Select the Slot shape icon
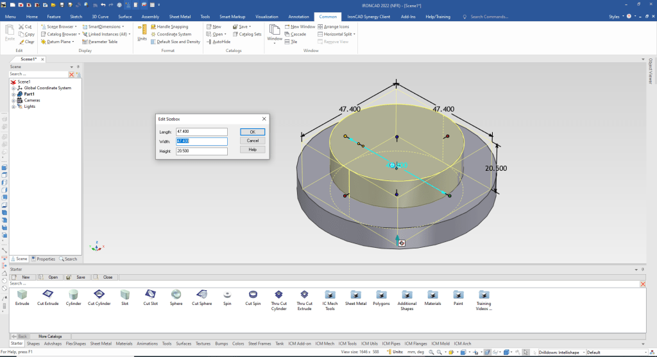The image size is (657, 357). [124, 294]
